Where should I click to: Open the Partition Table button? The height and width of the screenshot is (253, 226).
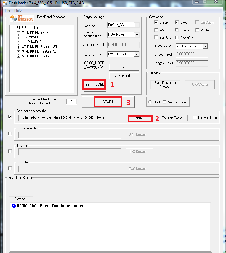172,118
